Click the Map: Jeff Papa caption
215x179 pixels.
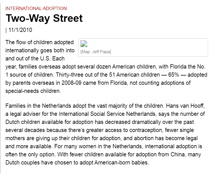pyautogui.click(x=96, y=52)
